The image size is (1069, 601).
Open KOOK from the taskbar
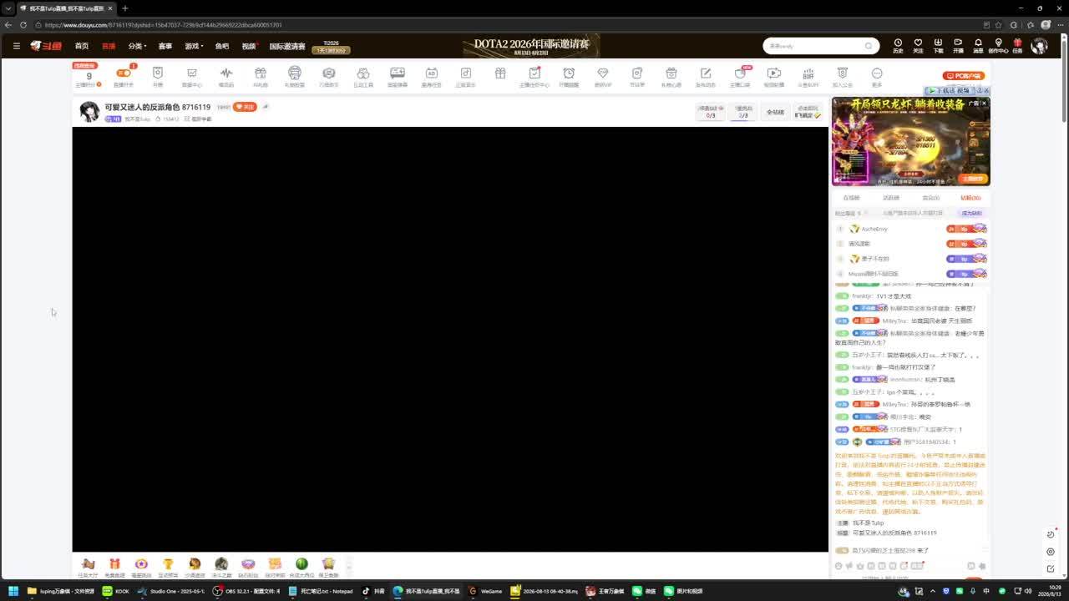tap(116, 591)
